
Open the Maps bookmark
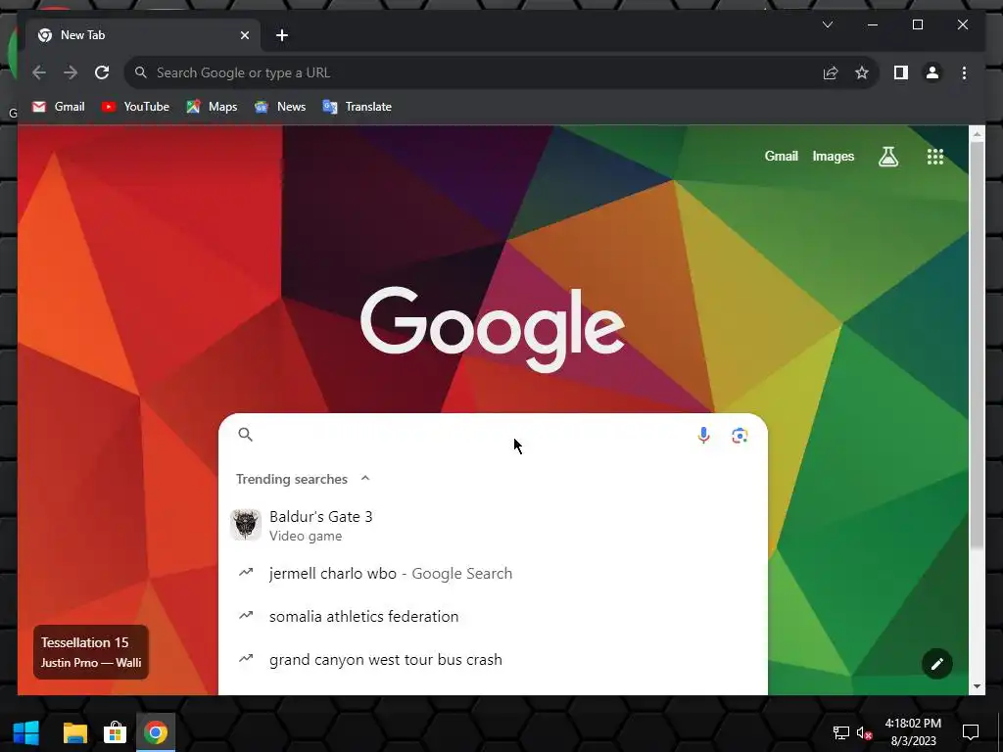(x=212, y=107)
